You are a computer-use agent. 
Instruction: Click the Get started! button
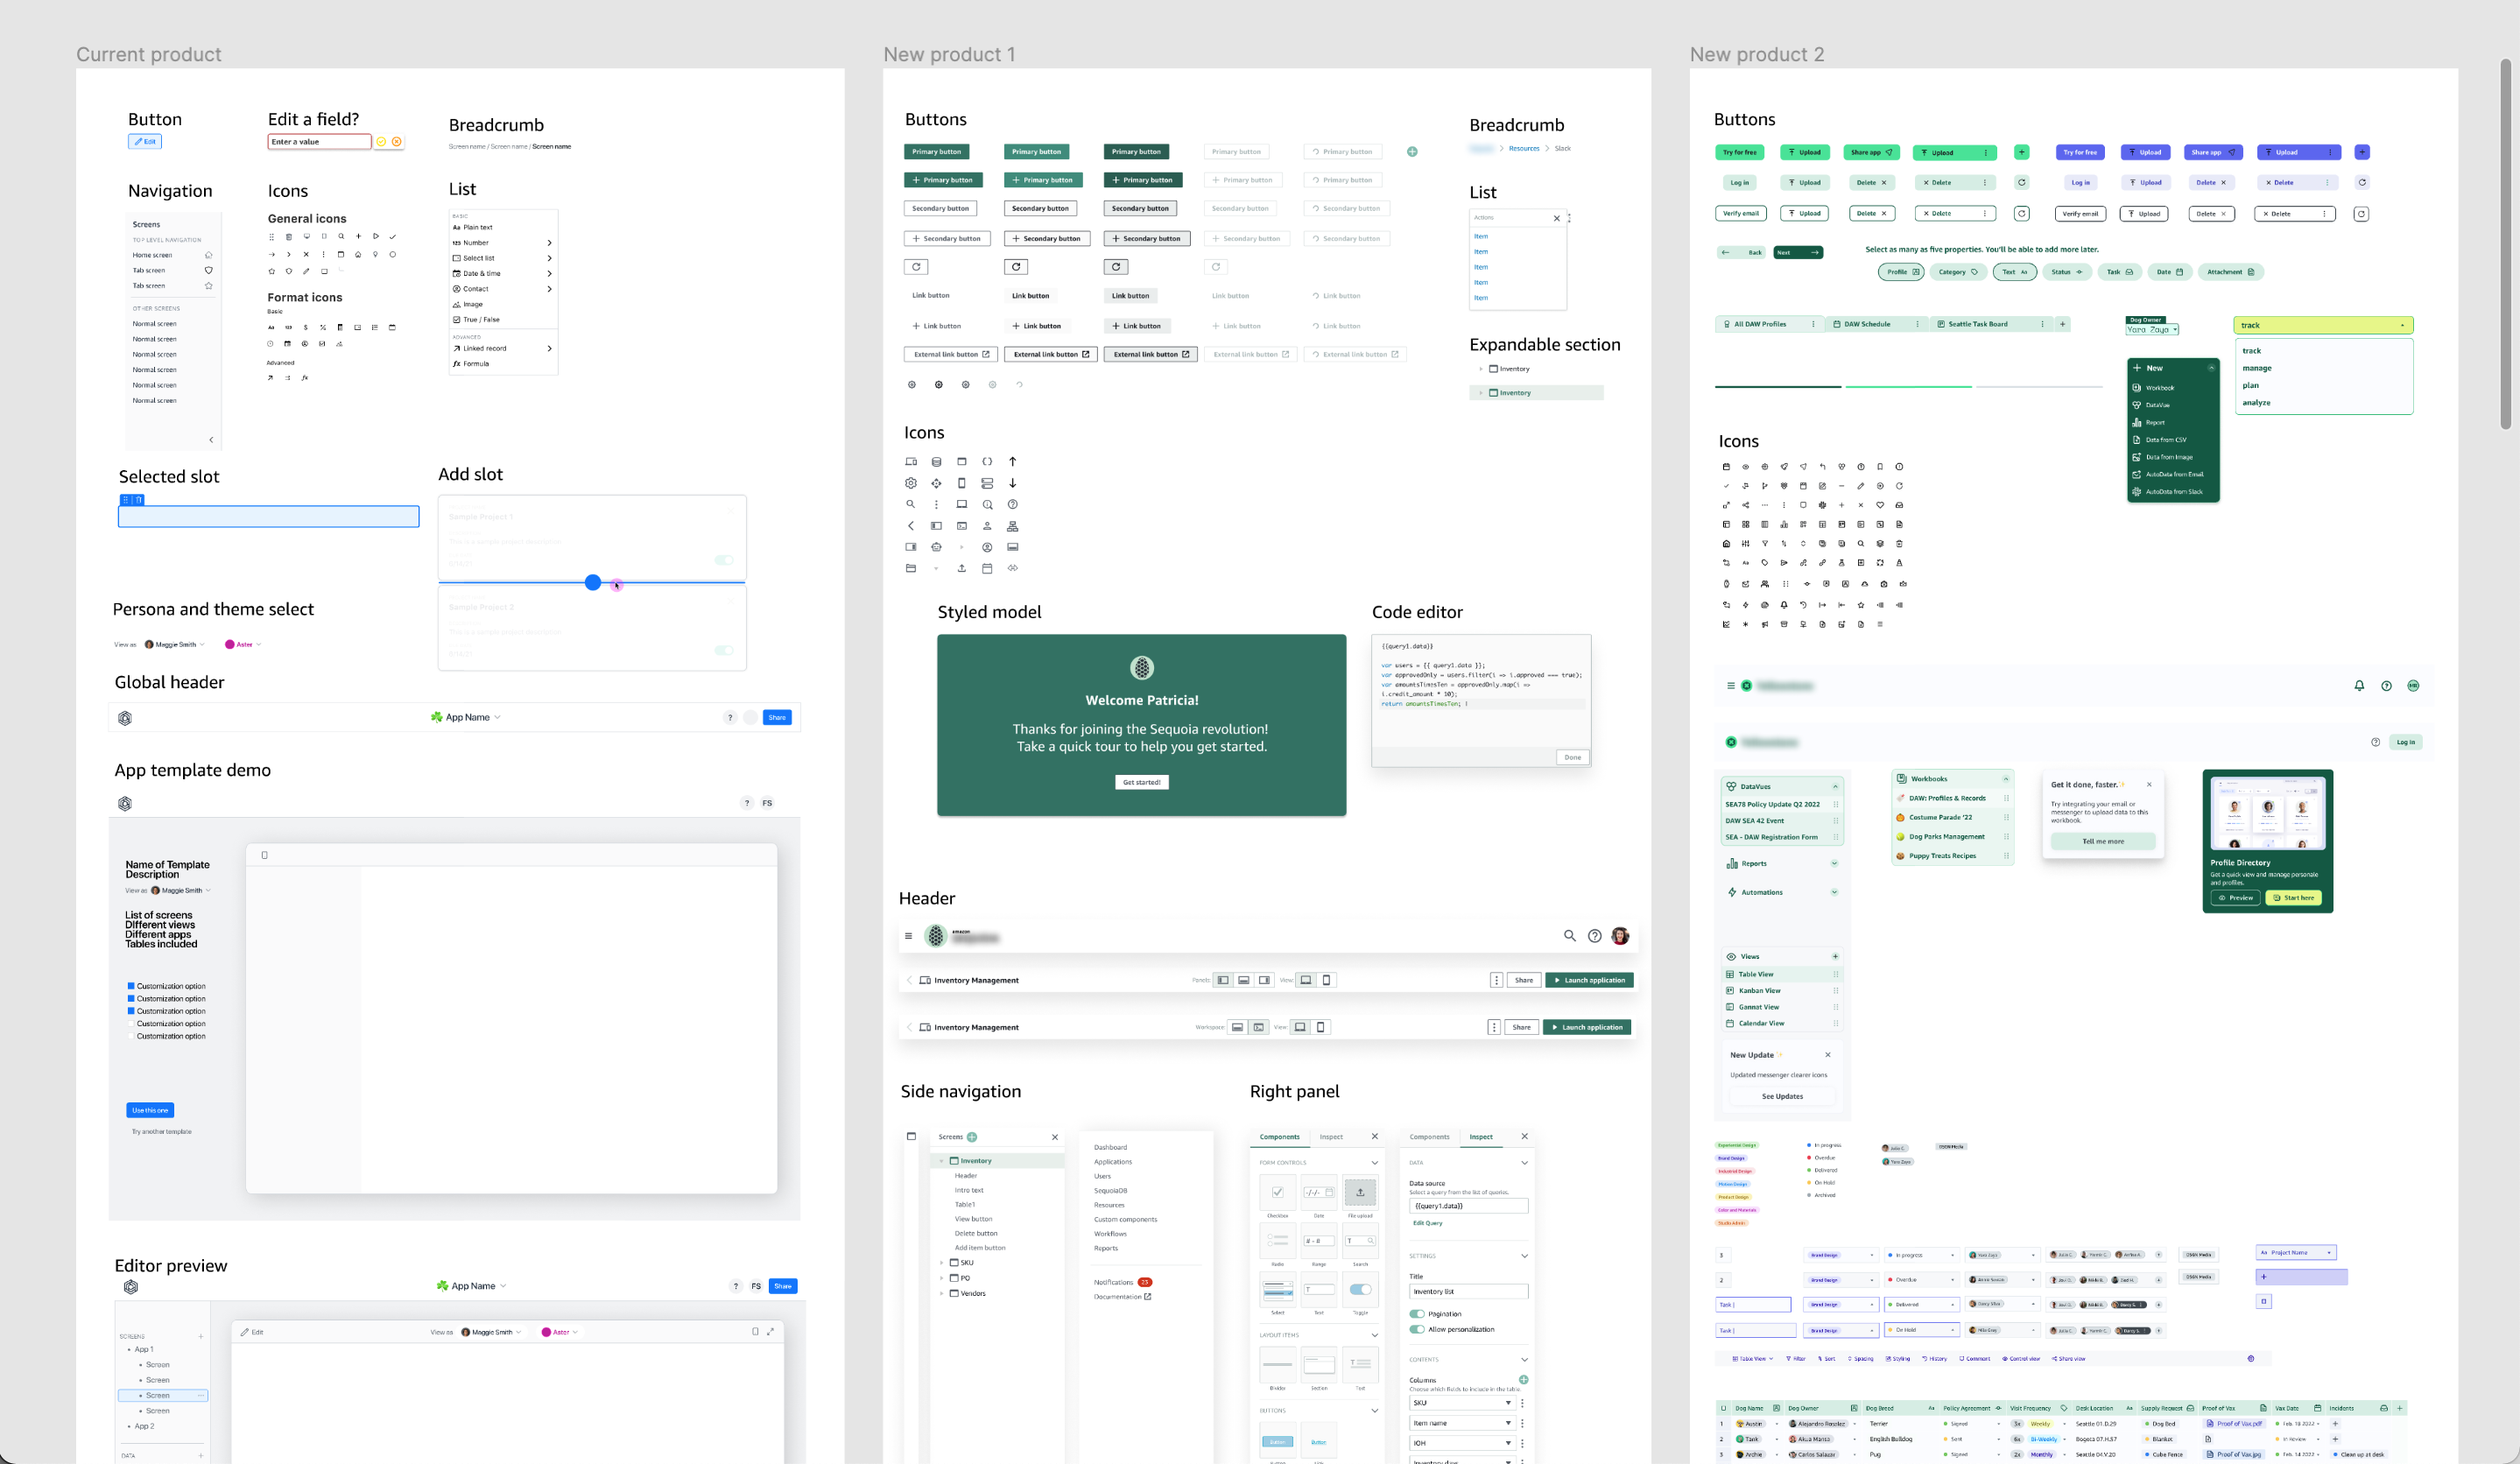[x=1141, y=783]
